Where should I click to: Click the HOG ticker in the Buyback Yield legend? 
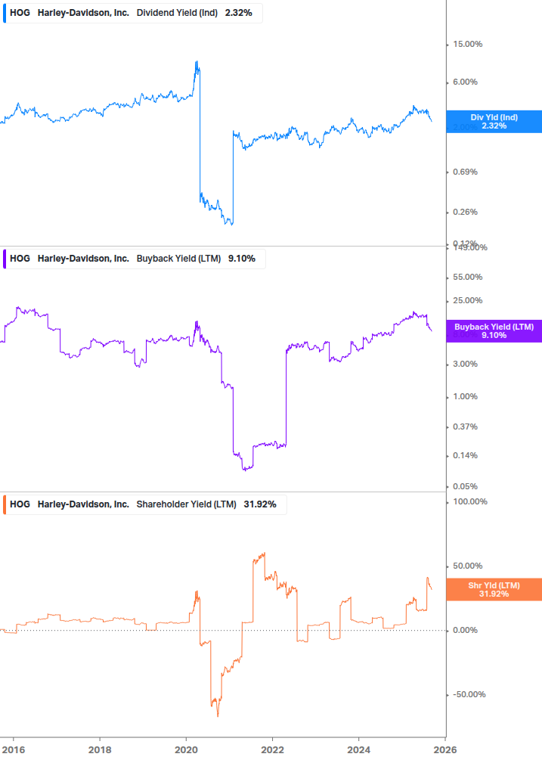point(20,259)
